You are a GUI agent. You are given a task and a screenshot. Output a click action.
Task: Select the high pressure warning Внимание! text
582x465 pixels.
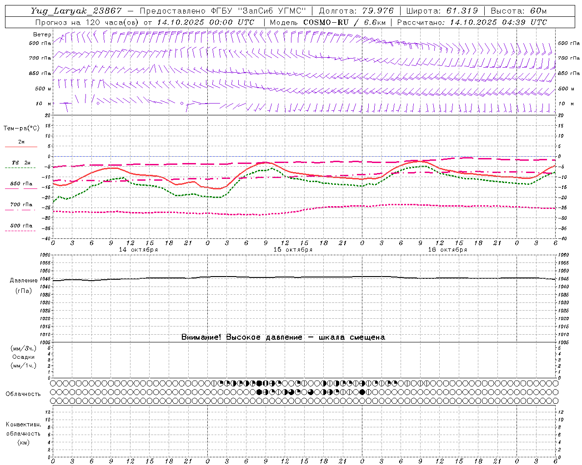pos(283,337)
